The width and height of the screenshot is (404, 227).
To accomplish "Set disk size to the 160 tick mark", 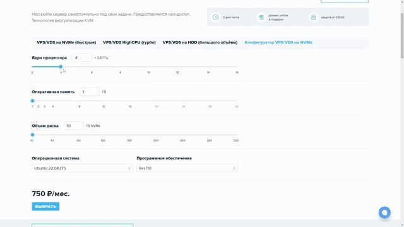I will click(x=129, y=141).
